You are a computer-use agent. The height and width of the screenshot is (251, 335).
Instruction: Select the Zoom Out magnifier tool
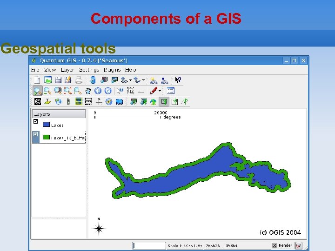click(47, 91)
